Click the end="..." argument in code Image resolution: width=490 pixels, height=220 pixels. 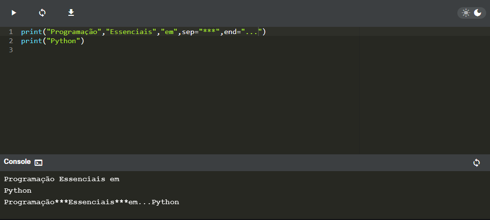click(243, 32)
